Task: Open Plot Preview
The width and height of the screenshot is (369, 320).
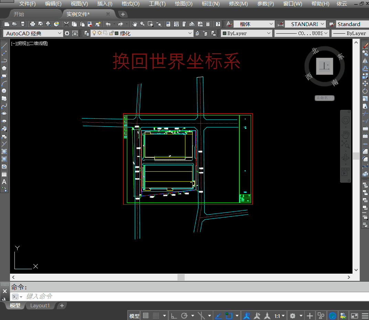Action: 41,24
